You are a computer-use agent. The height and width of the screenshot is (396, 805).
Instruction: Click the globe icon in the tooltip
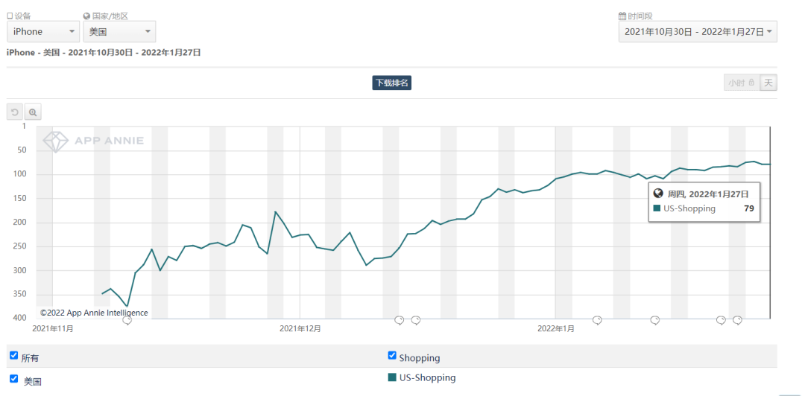658,193
